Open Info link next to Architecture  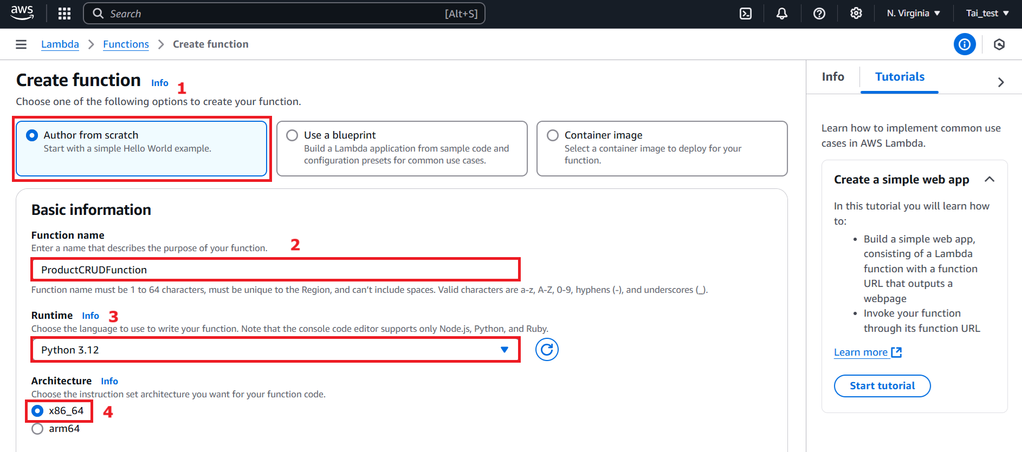(x=109, y=381)
